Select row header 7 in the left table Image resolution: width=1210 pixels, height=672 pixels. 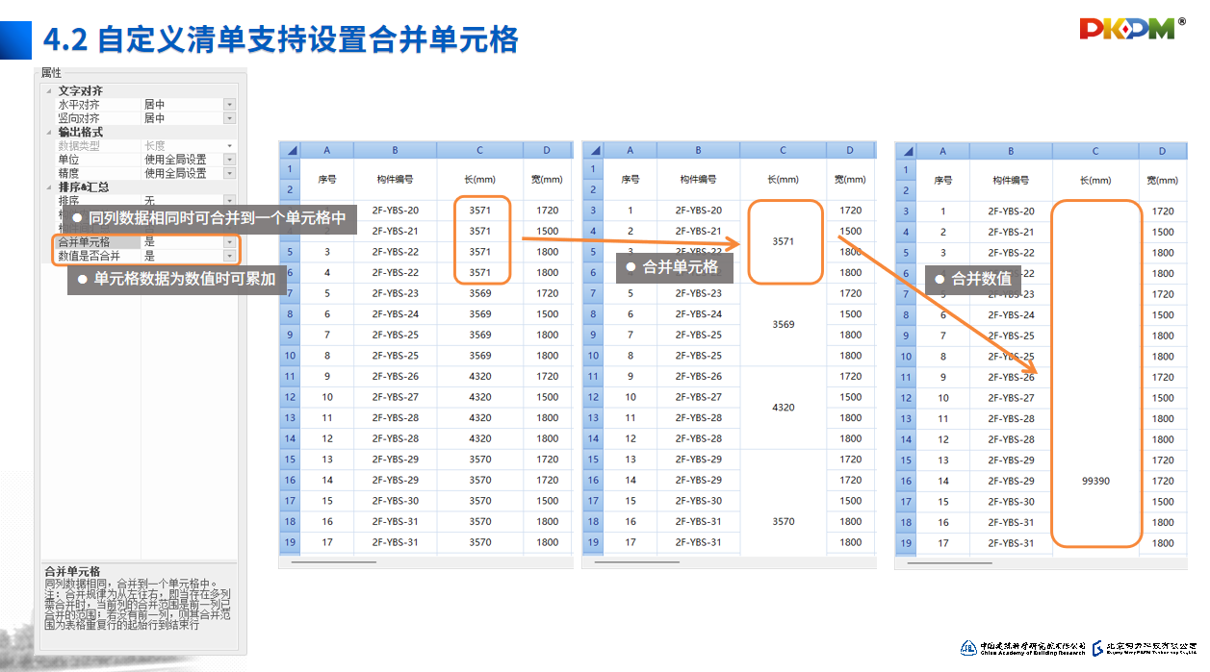point(290,293)
